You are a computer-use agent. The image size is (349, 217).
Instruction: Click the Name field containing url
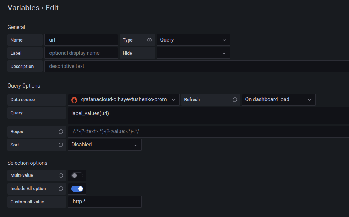point(81,40)
